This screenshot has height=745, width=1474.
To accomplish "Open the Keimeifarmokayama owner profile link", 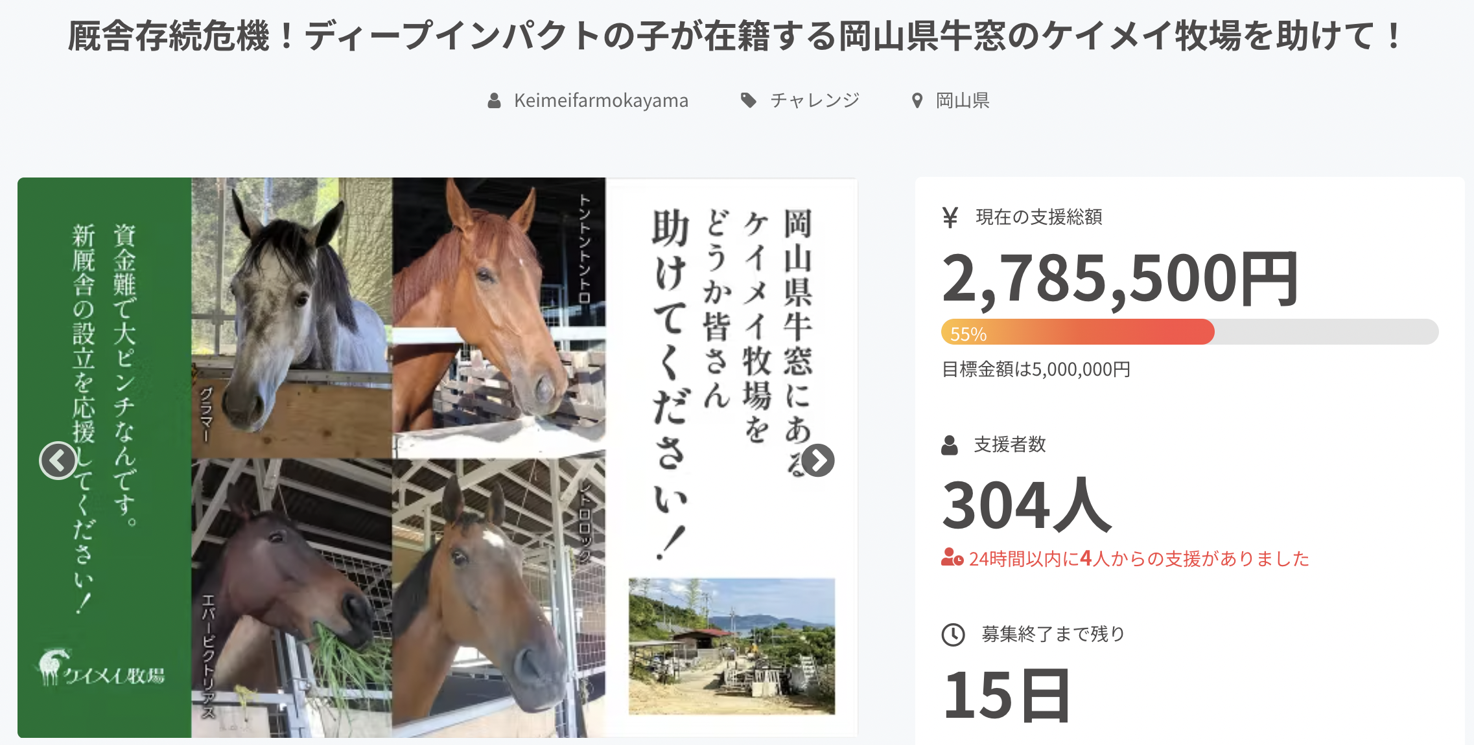I will [x=601, y=100].
